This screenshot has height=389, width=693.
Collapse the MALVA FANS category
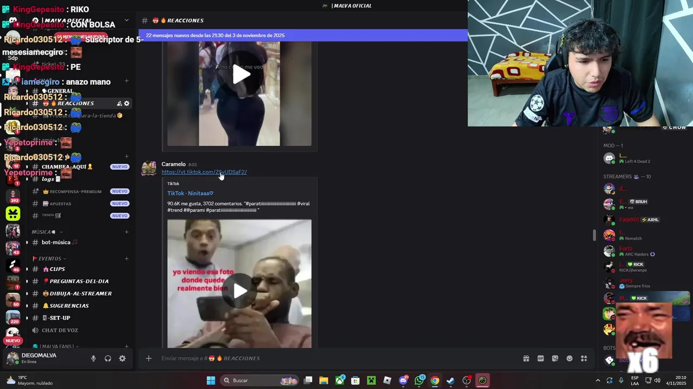(55, 346)
